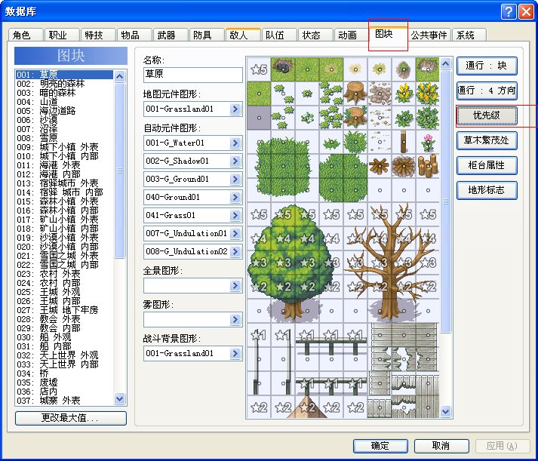
Task: Open the 武器 tab
Action: click(171, 35)
